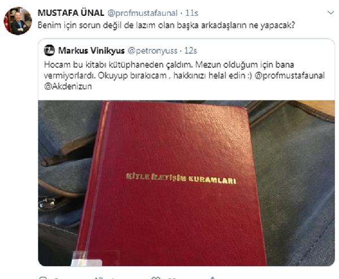View the red book photo attachment
The height and width of the screenshot is (279, 339).
186,183
